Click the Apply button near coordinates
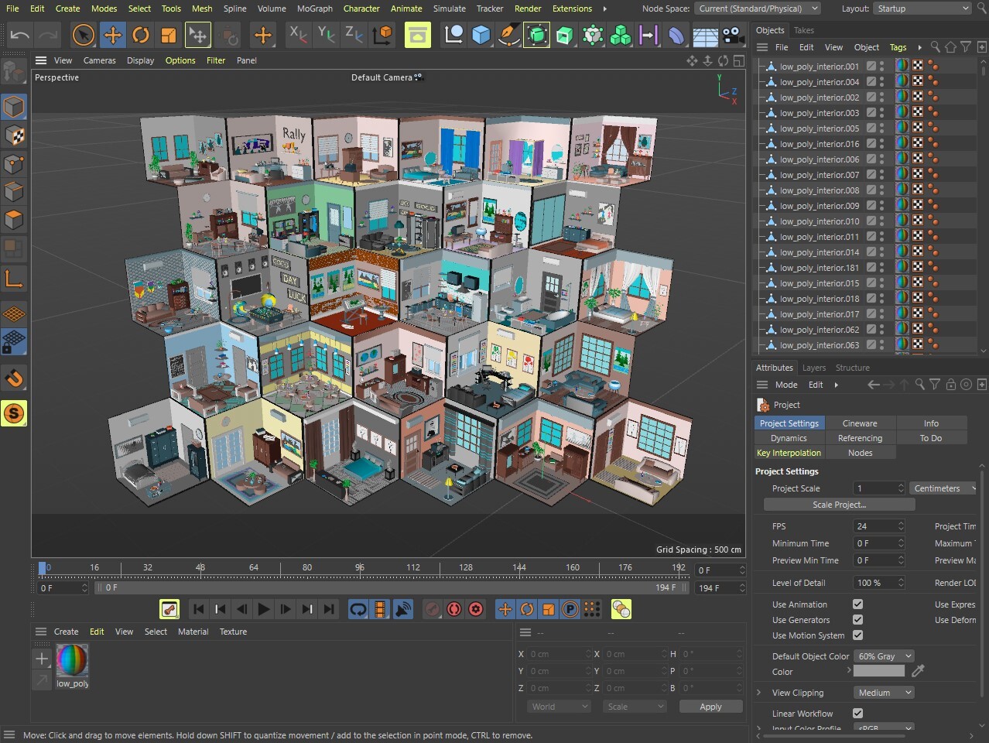This screenshot has width=989, height=743. (710, 706)
